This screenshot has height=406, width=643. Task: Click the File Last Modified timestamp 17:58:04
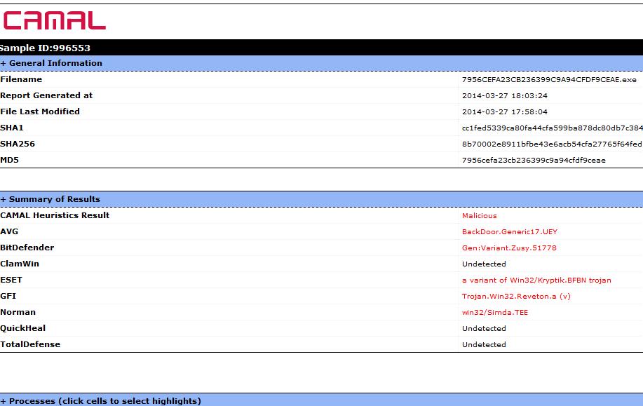[x=505, y=112]
